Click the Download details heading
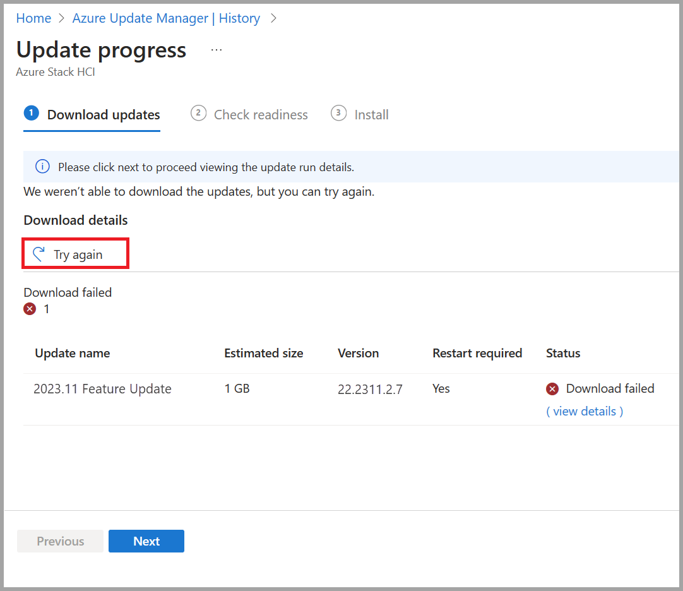The image size is (683, 591). 75,220
